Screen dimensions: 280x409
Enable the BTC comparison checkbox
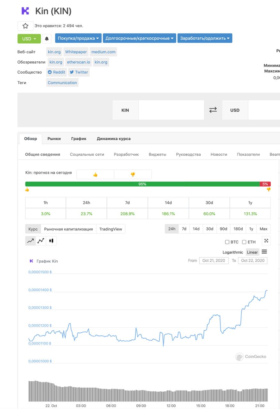(227, 242)
